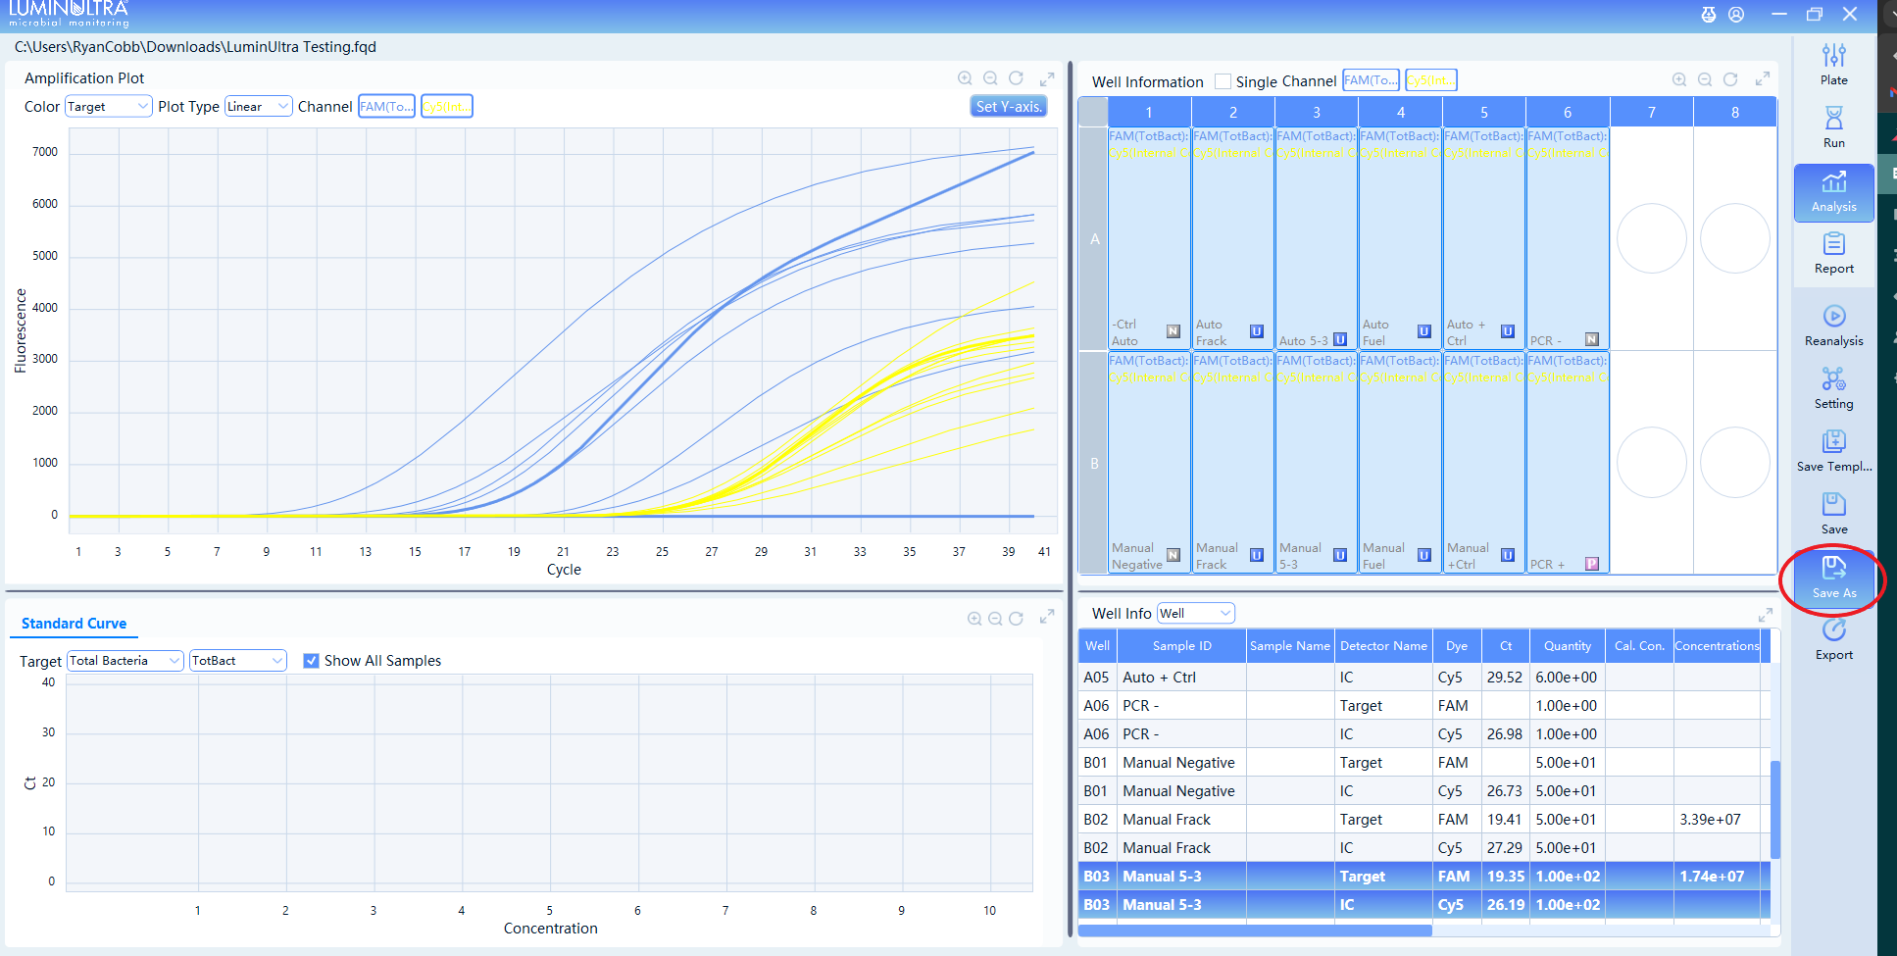Select the Standard Curve tab
This screenshot has width=1897, height=956.
74,624
